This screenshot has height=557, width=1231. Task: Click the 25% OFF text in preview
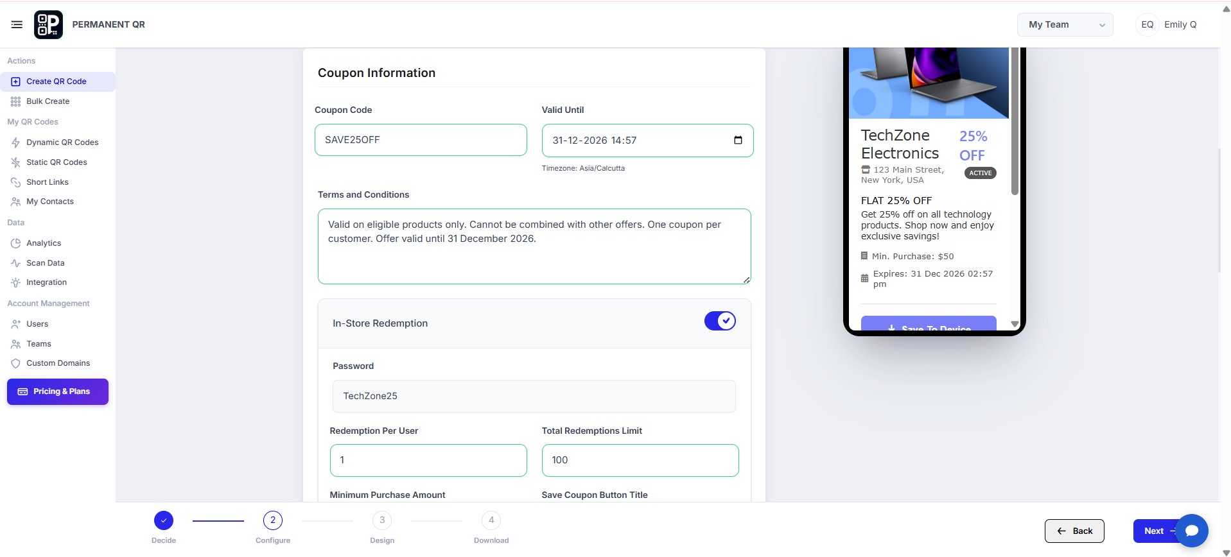pos(973,146)
